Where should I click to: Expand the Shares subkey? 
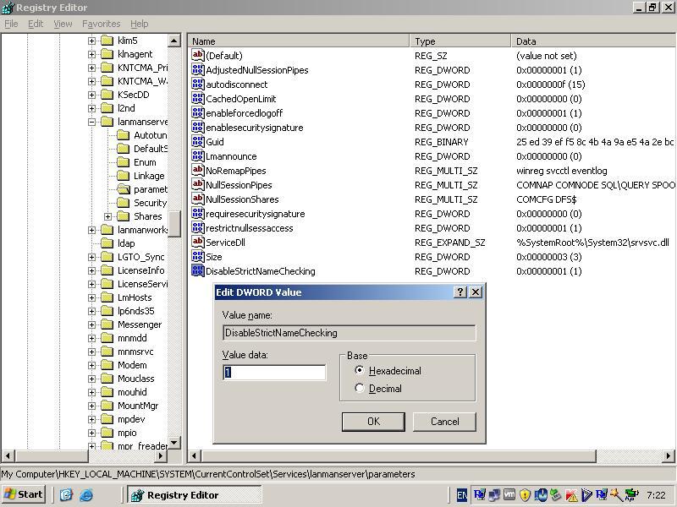tap(108, 216)
